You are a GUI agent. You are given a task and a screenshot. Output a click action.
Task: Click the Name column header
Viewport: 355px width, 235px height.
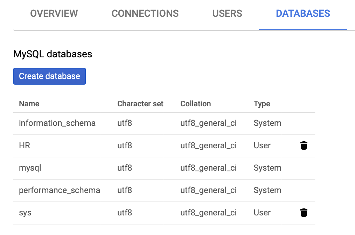pos(29,104)
